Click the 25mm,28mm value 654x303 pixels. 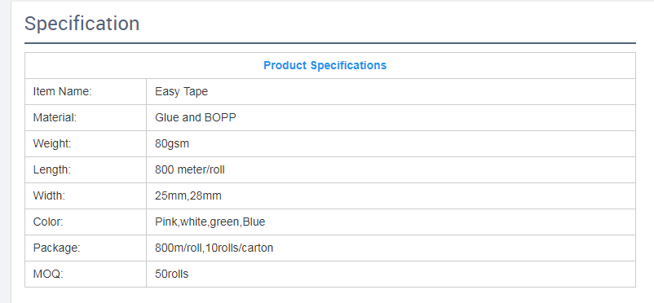point(188,195)
